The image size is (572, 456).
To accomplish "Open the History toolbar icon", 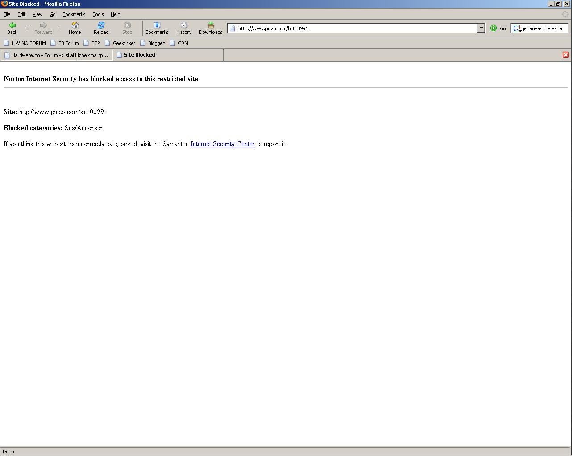I will 183,28.
